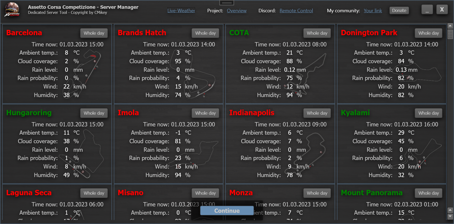The image size is (454, 224).
Task: Select the Mount Panorama track title
Action: coord(372,193)
